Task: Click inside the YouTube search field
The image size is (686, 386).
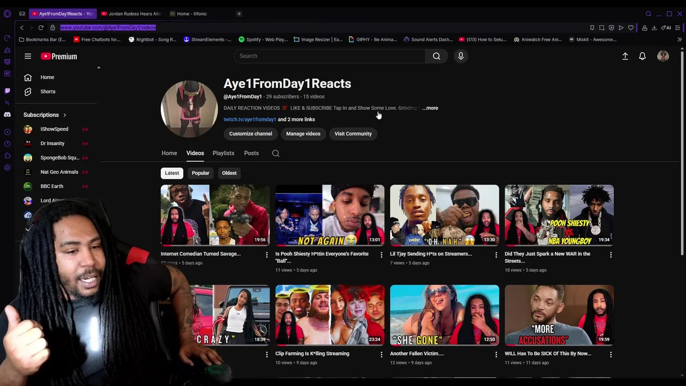Action: (329, 56)
